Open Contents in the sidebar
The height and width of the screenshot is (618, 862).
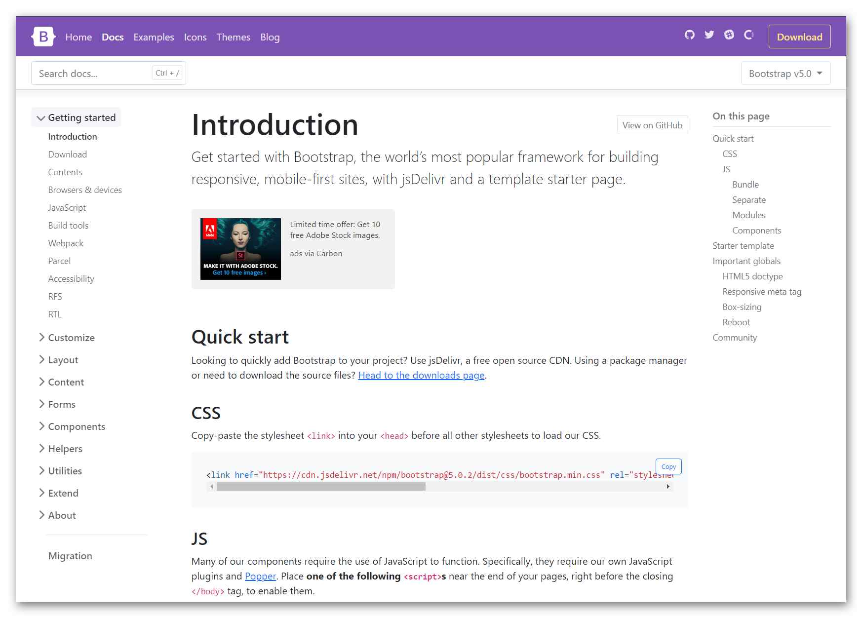click(65, 172)
